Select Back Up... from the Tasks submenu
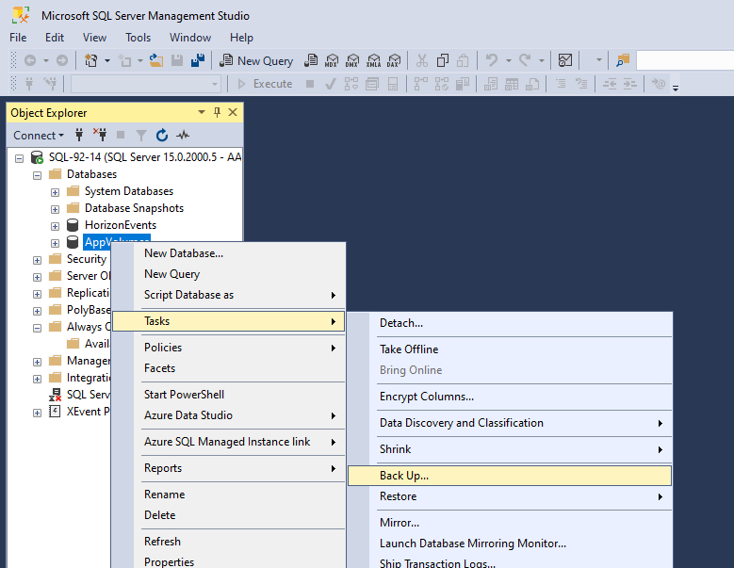The image size is (734, 568). (x=404, y=476)
